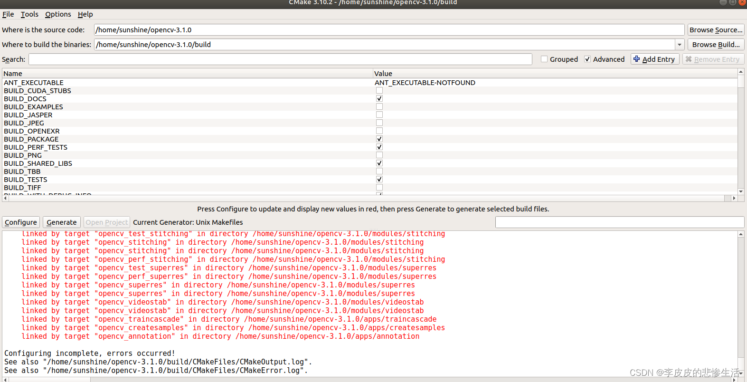This screenshot has height=382, width=747.
Task: Enable the BUILD_EXAMPLES checkbox
Action: [x=379, y=106]
